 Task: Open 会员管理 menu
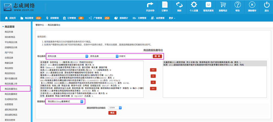click(x=158, y=18)
